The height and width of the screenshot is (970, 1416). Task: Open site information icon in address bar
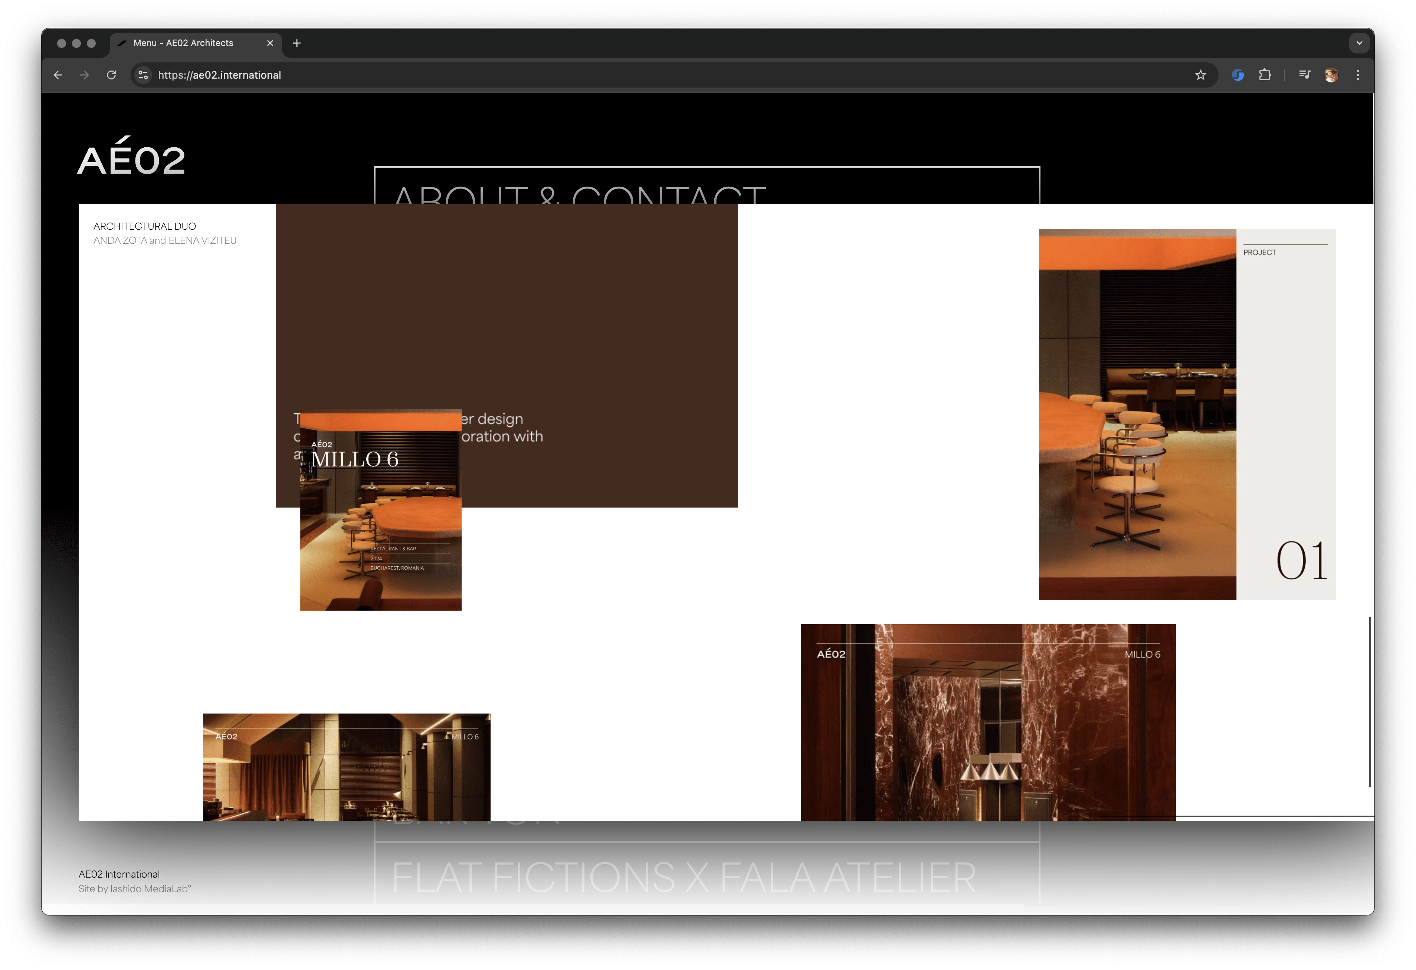coord(143,75)
